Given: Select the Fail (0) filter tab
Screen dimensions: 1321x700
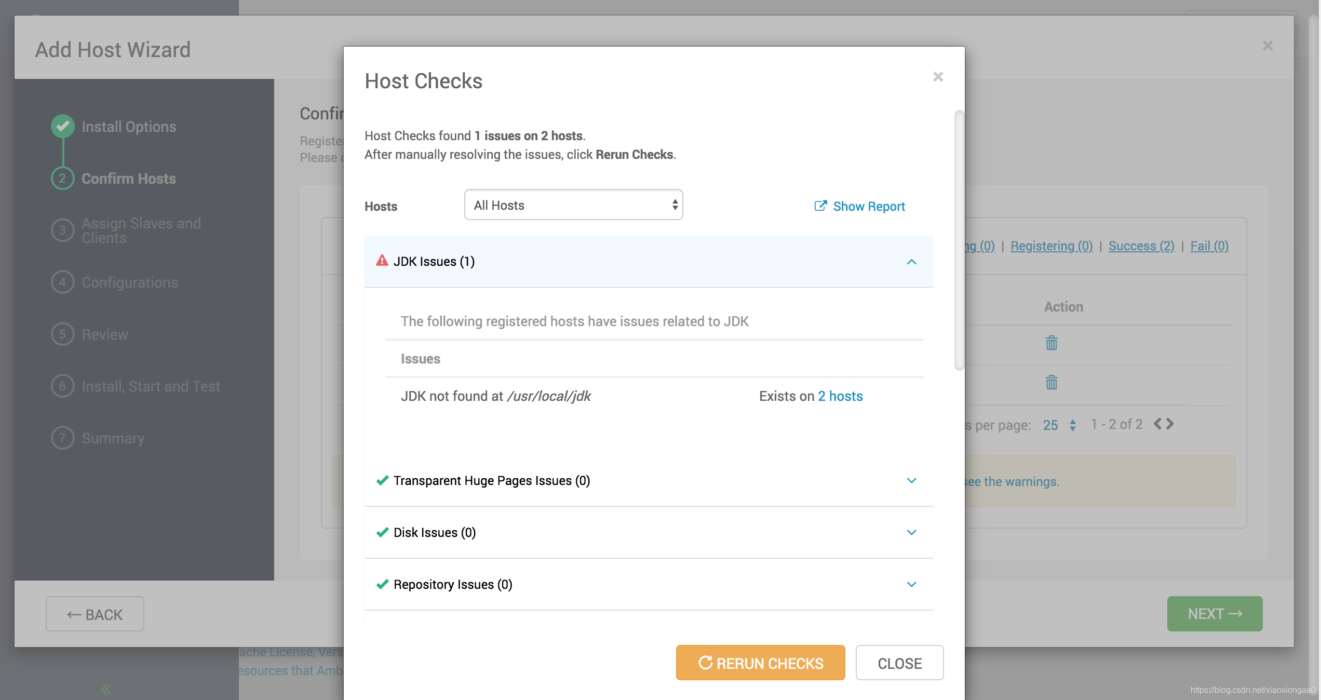Looking at the screenshot, I should point(1209,246).
